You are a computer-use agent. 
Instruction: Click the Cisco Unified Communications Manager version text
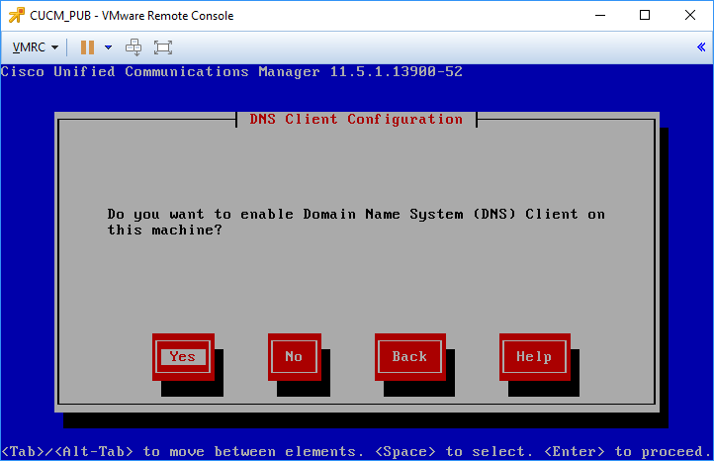(231, 71)
